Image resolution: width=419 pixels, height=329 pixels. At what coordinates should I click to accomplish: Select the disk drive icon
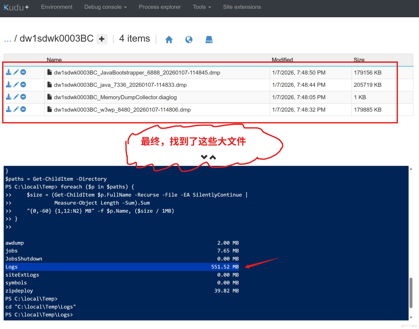tap(209, 39)
